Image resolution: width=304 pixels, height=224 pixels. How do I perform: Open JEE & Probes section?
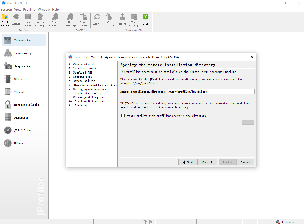coord(24,130)
